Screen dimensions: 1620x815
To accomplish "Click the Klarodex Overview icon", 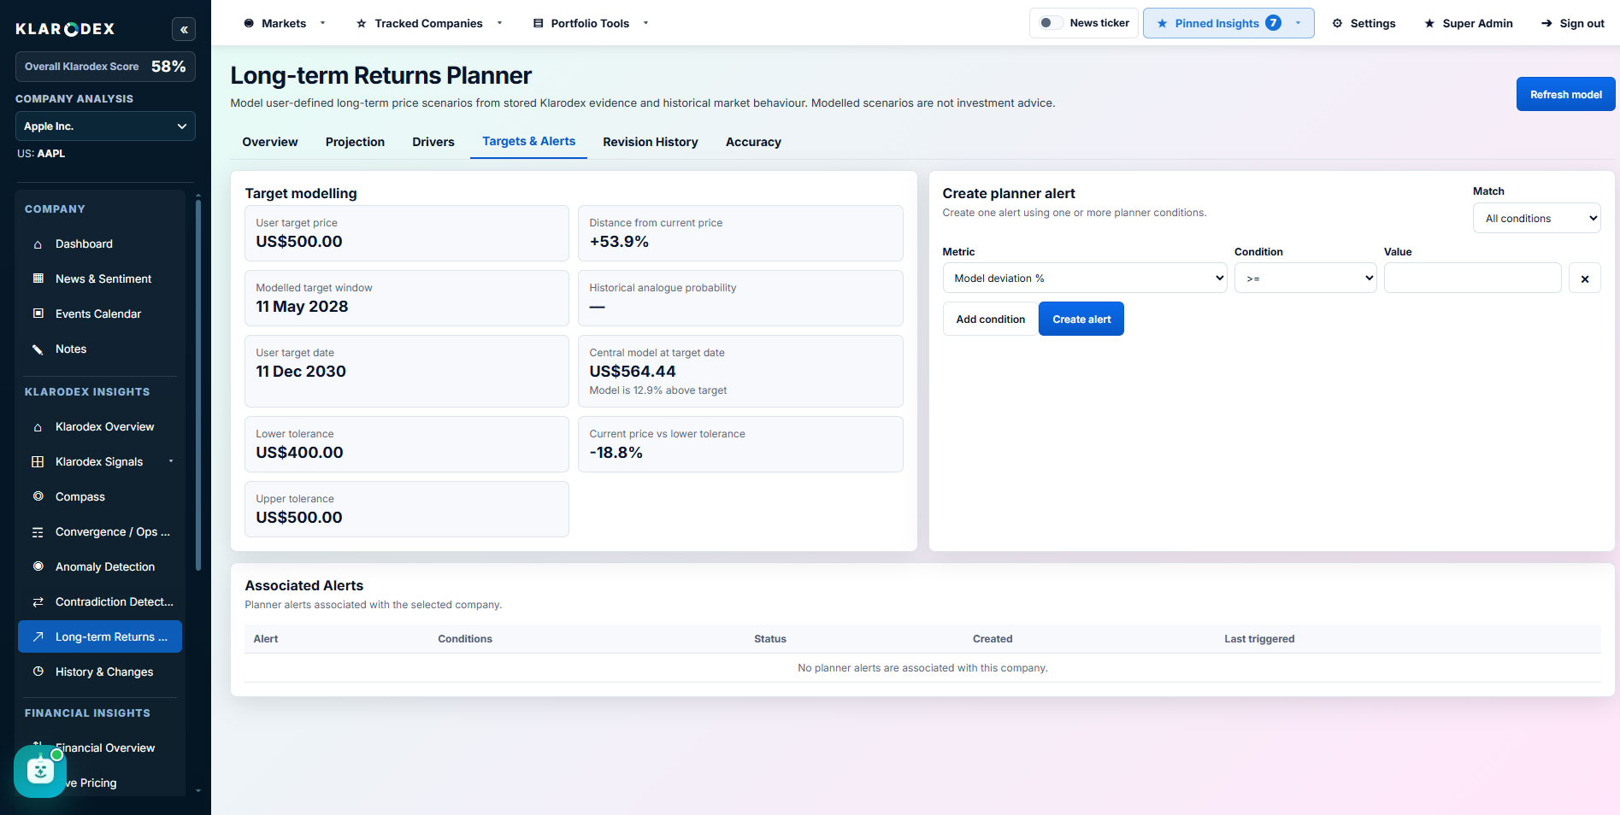I will (38, 426).
